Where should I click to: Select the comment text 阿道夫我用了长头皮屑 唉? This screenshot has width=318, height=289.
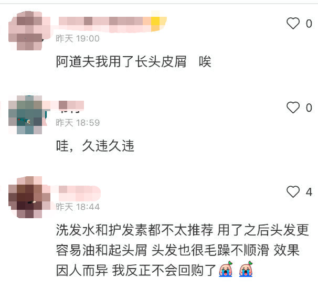pos(134,61)
